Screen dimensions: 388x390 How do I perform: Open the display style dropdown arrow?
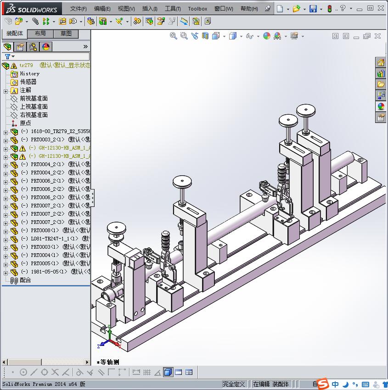pos(241,36)
